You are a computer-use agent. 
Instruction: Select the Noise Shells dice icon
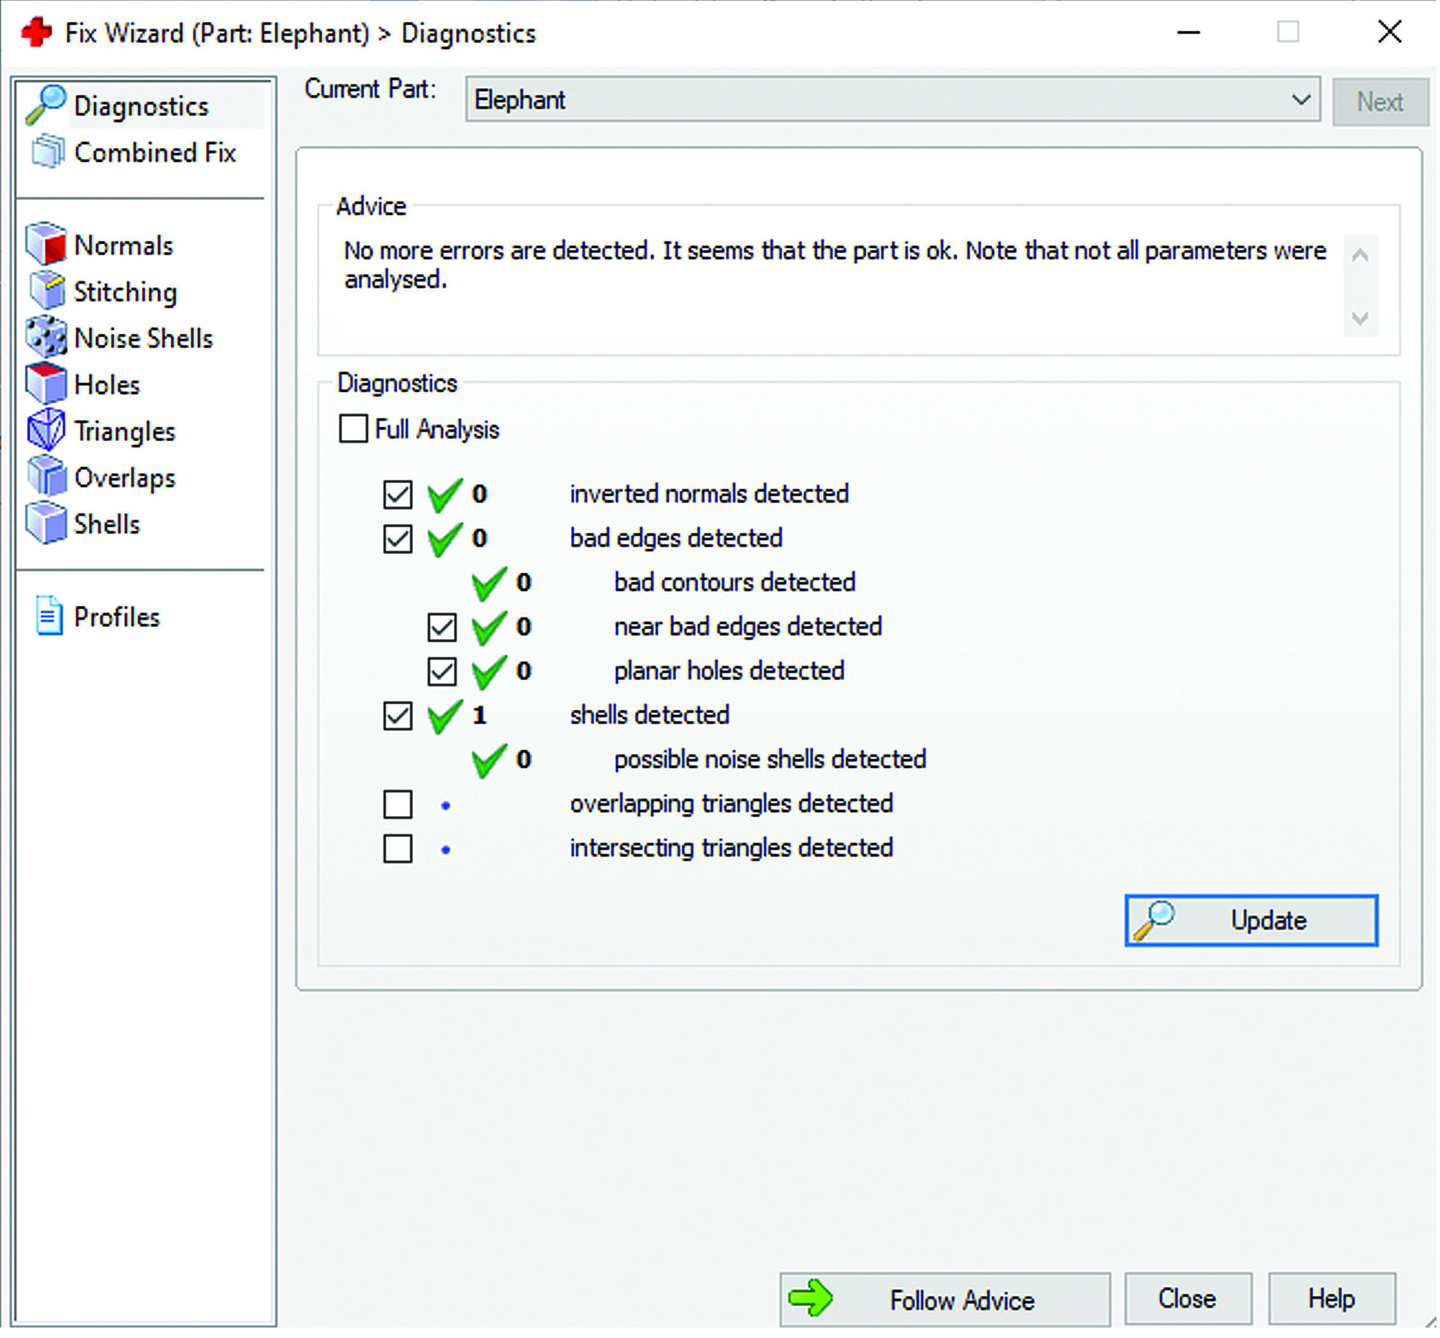click(46, 337)
